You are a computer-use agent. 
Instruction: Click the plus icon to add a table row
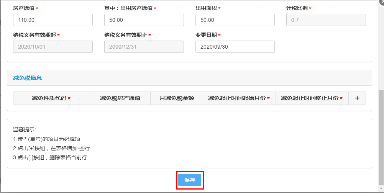[357, 98]
